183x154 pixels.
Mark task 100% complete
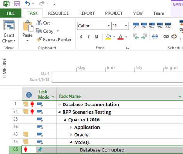pyautogui.click(x=168, y=25)
